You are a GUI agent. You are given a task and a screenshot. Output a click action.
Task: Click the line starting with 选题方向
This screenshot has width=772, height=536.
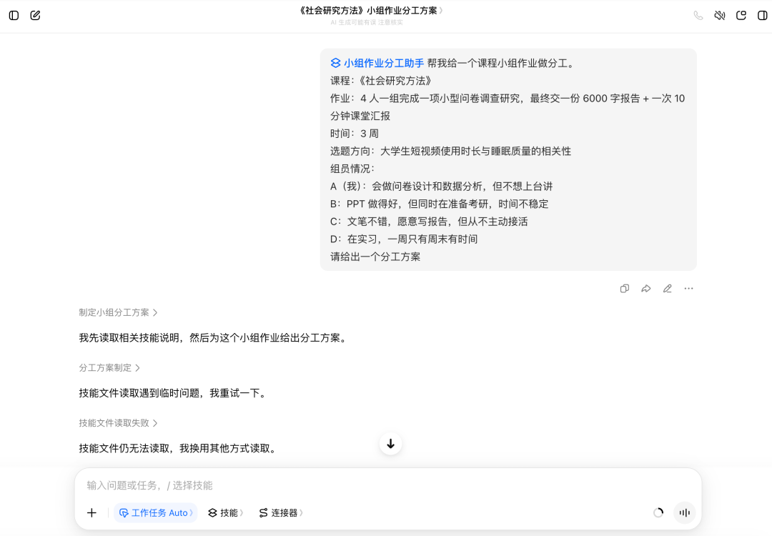coord(450,151)
